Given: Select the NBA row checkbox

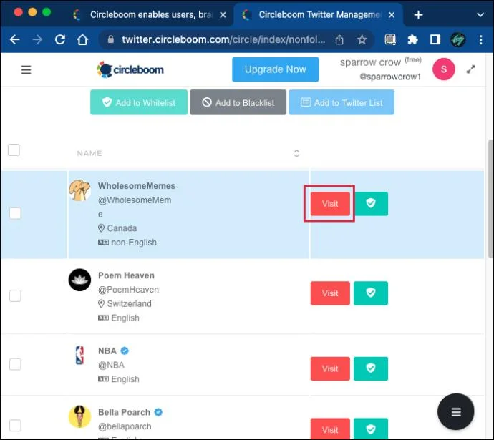Looking at the screenshot, I should click(15, 364).
